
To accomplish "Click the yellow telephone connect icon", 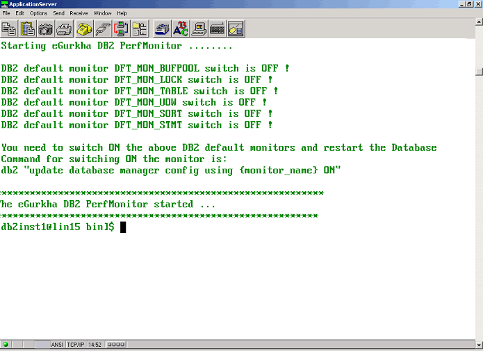I will (84, 29).
